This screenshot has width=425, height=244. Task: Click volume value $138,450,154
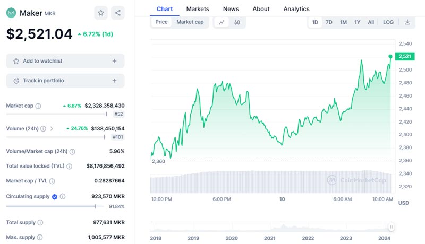point(108,128)
